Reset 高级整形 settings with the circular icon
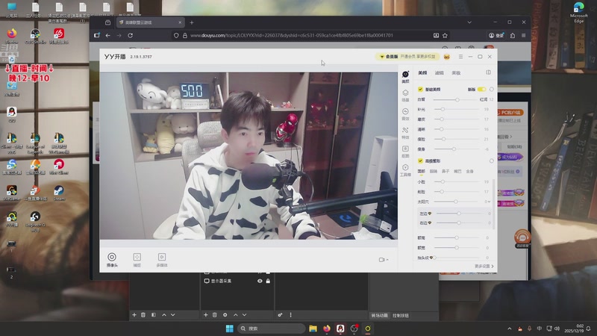Screen dimensions: 597x336 pos(492,161)
